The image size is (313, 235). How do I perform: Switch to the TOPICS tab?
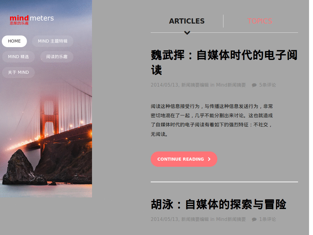point(260,21)
